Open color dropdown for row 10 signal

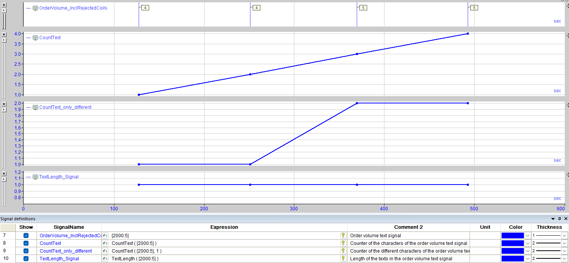(x=528, y=259)
